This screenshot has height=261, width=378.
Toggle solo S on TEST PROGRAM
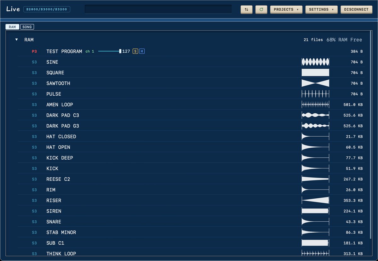tap(135, 51)
